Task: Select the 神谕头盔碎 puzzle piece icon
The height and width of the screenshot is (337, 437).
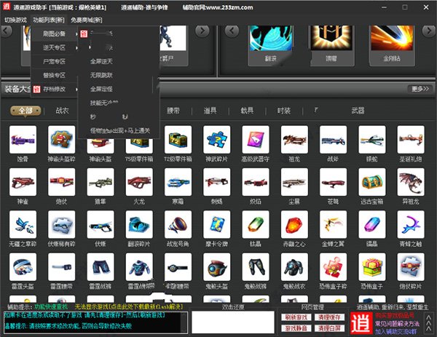Action: pos(62,139)
